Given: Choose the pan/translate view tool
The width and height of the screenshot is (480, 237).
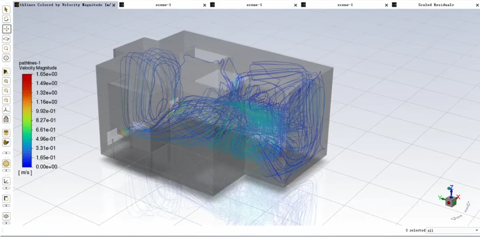Looking at the screenshot, I should [x=7, y=29].
